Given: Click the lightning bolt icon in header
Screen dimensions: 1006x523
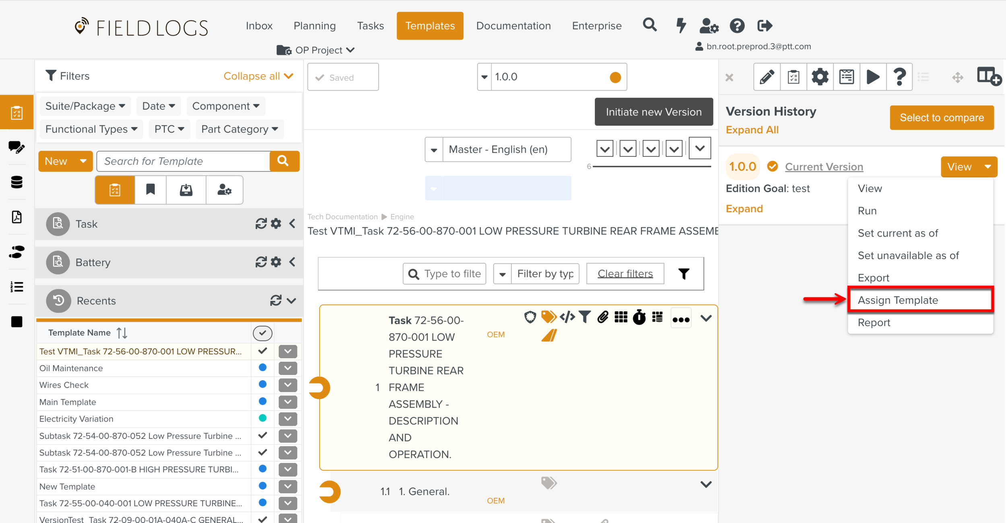Looking at the screenshot, I should click(x=681, y=26).
